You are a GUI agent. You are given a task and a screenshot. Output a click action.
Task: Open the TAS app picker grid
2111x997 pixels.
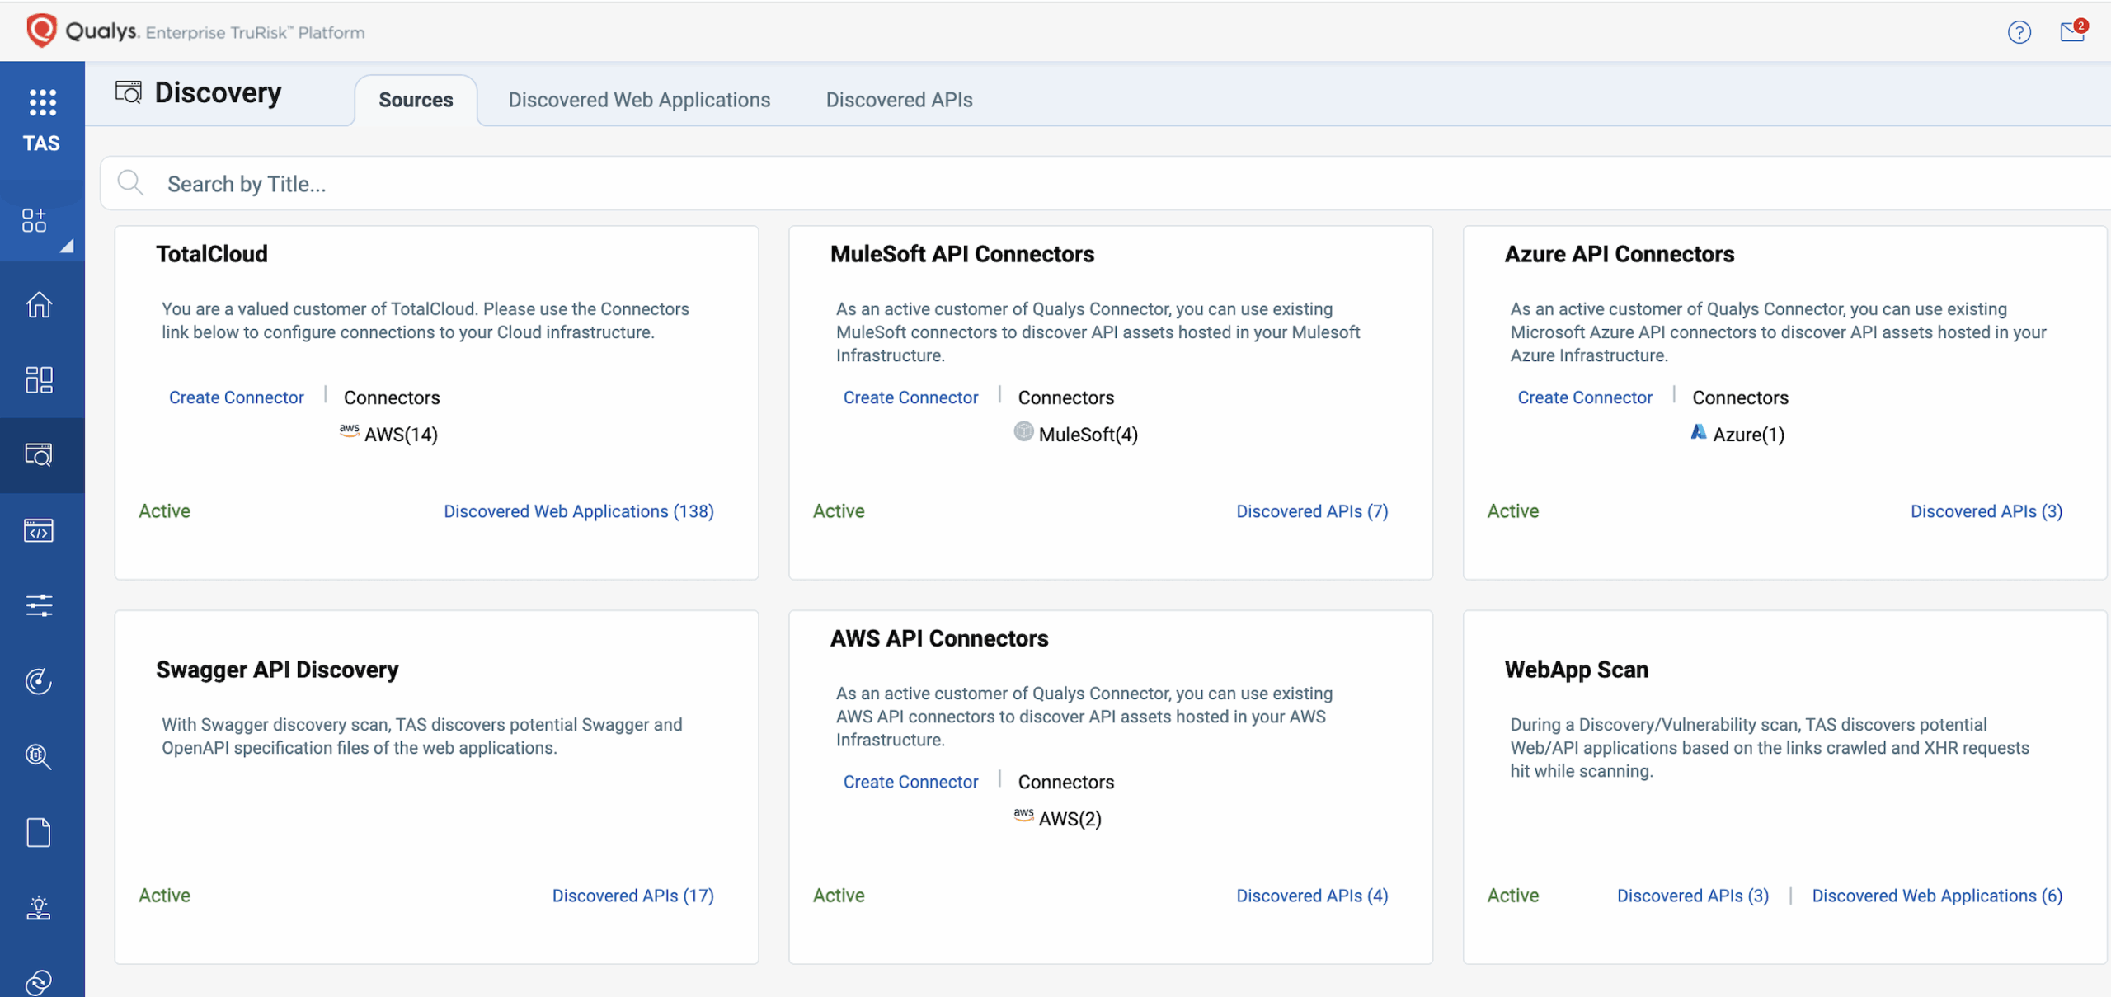[x=42, y=102]
